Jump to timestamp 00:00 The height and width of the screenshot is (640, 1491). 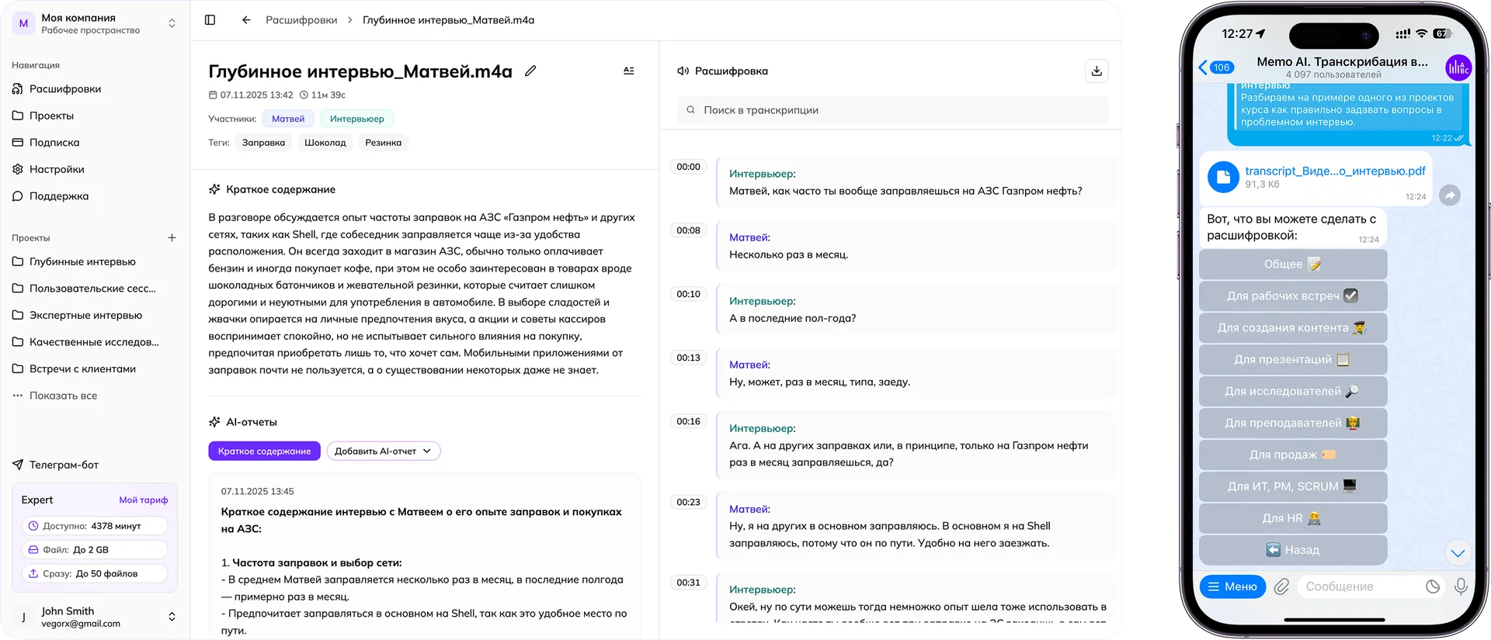pyautogui.click(x=688, y=167)
